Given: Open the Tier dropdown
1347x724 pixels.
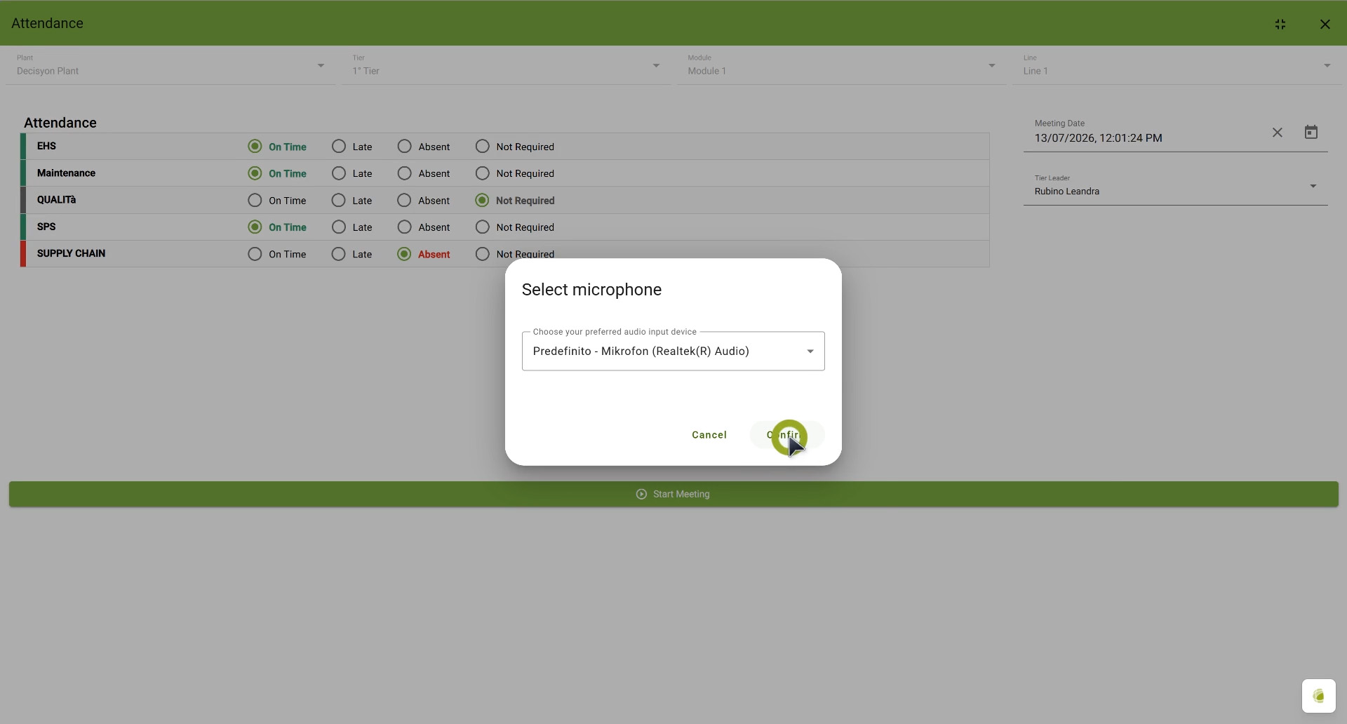Looking at the screenshot, I should tap(506, 66).
